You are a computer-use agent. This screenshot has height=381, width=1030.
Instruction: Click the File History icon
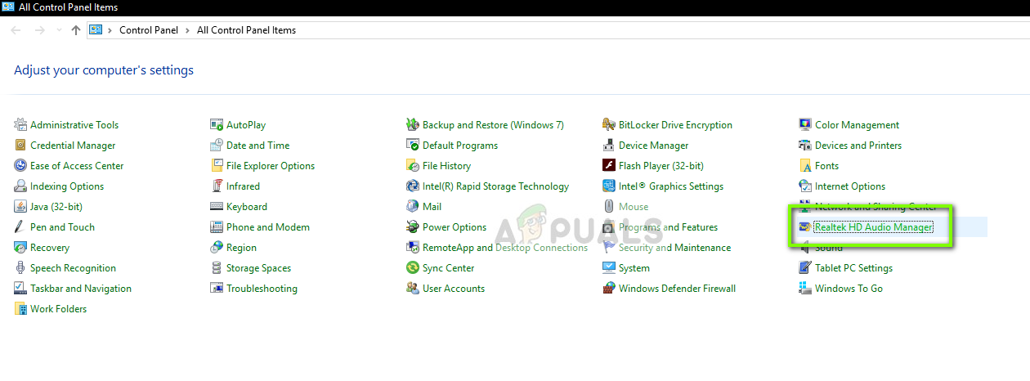click(413, 165)
